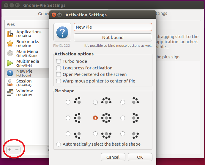The height and width of the screenshot is (165, 205).
Task: Click the Applications pie scissors icon
Action: [x=10, y=34]
